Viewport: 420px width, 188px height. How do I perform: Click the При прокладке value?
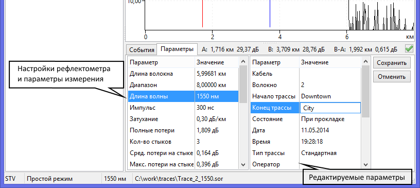pos(323,119)
